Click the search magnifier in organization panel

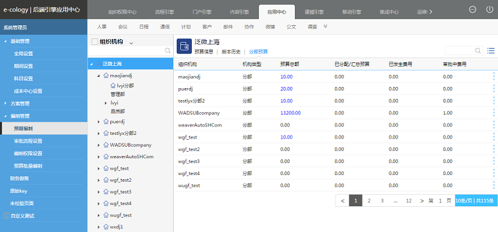pos(168,50)
